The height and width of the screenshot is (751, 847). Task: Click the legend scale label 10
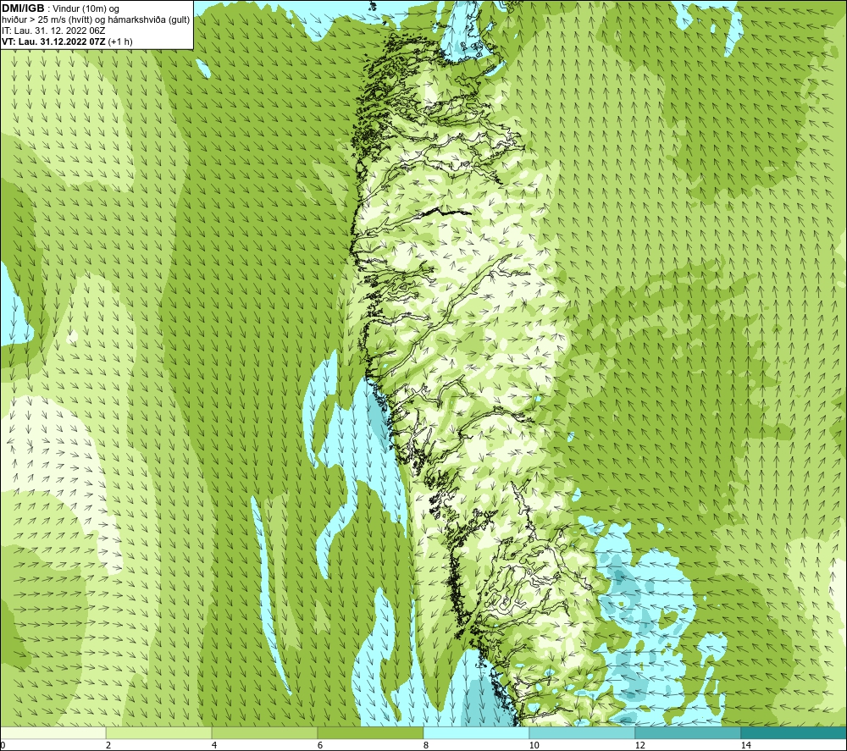tap(534, 746)
